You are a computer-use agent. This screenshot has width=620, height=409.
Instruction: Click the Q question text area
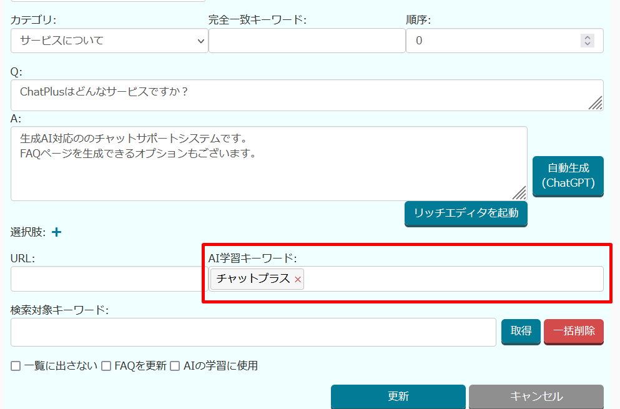click(307, 95)
